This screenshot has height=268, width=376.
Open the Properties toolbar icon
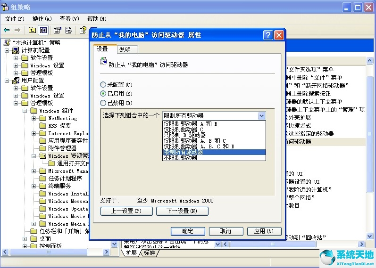click(x=57, y=30)
